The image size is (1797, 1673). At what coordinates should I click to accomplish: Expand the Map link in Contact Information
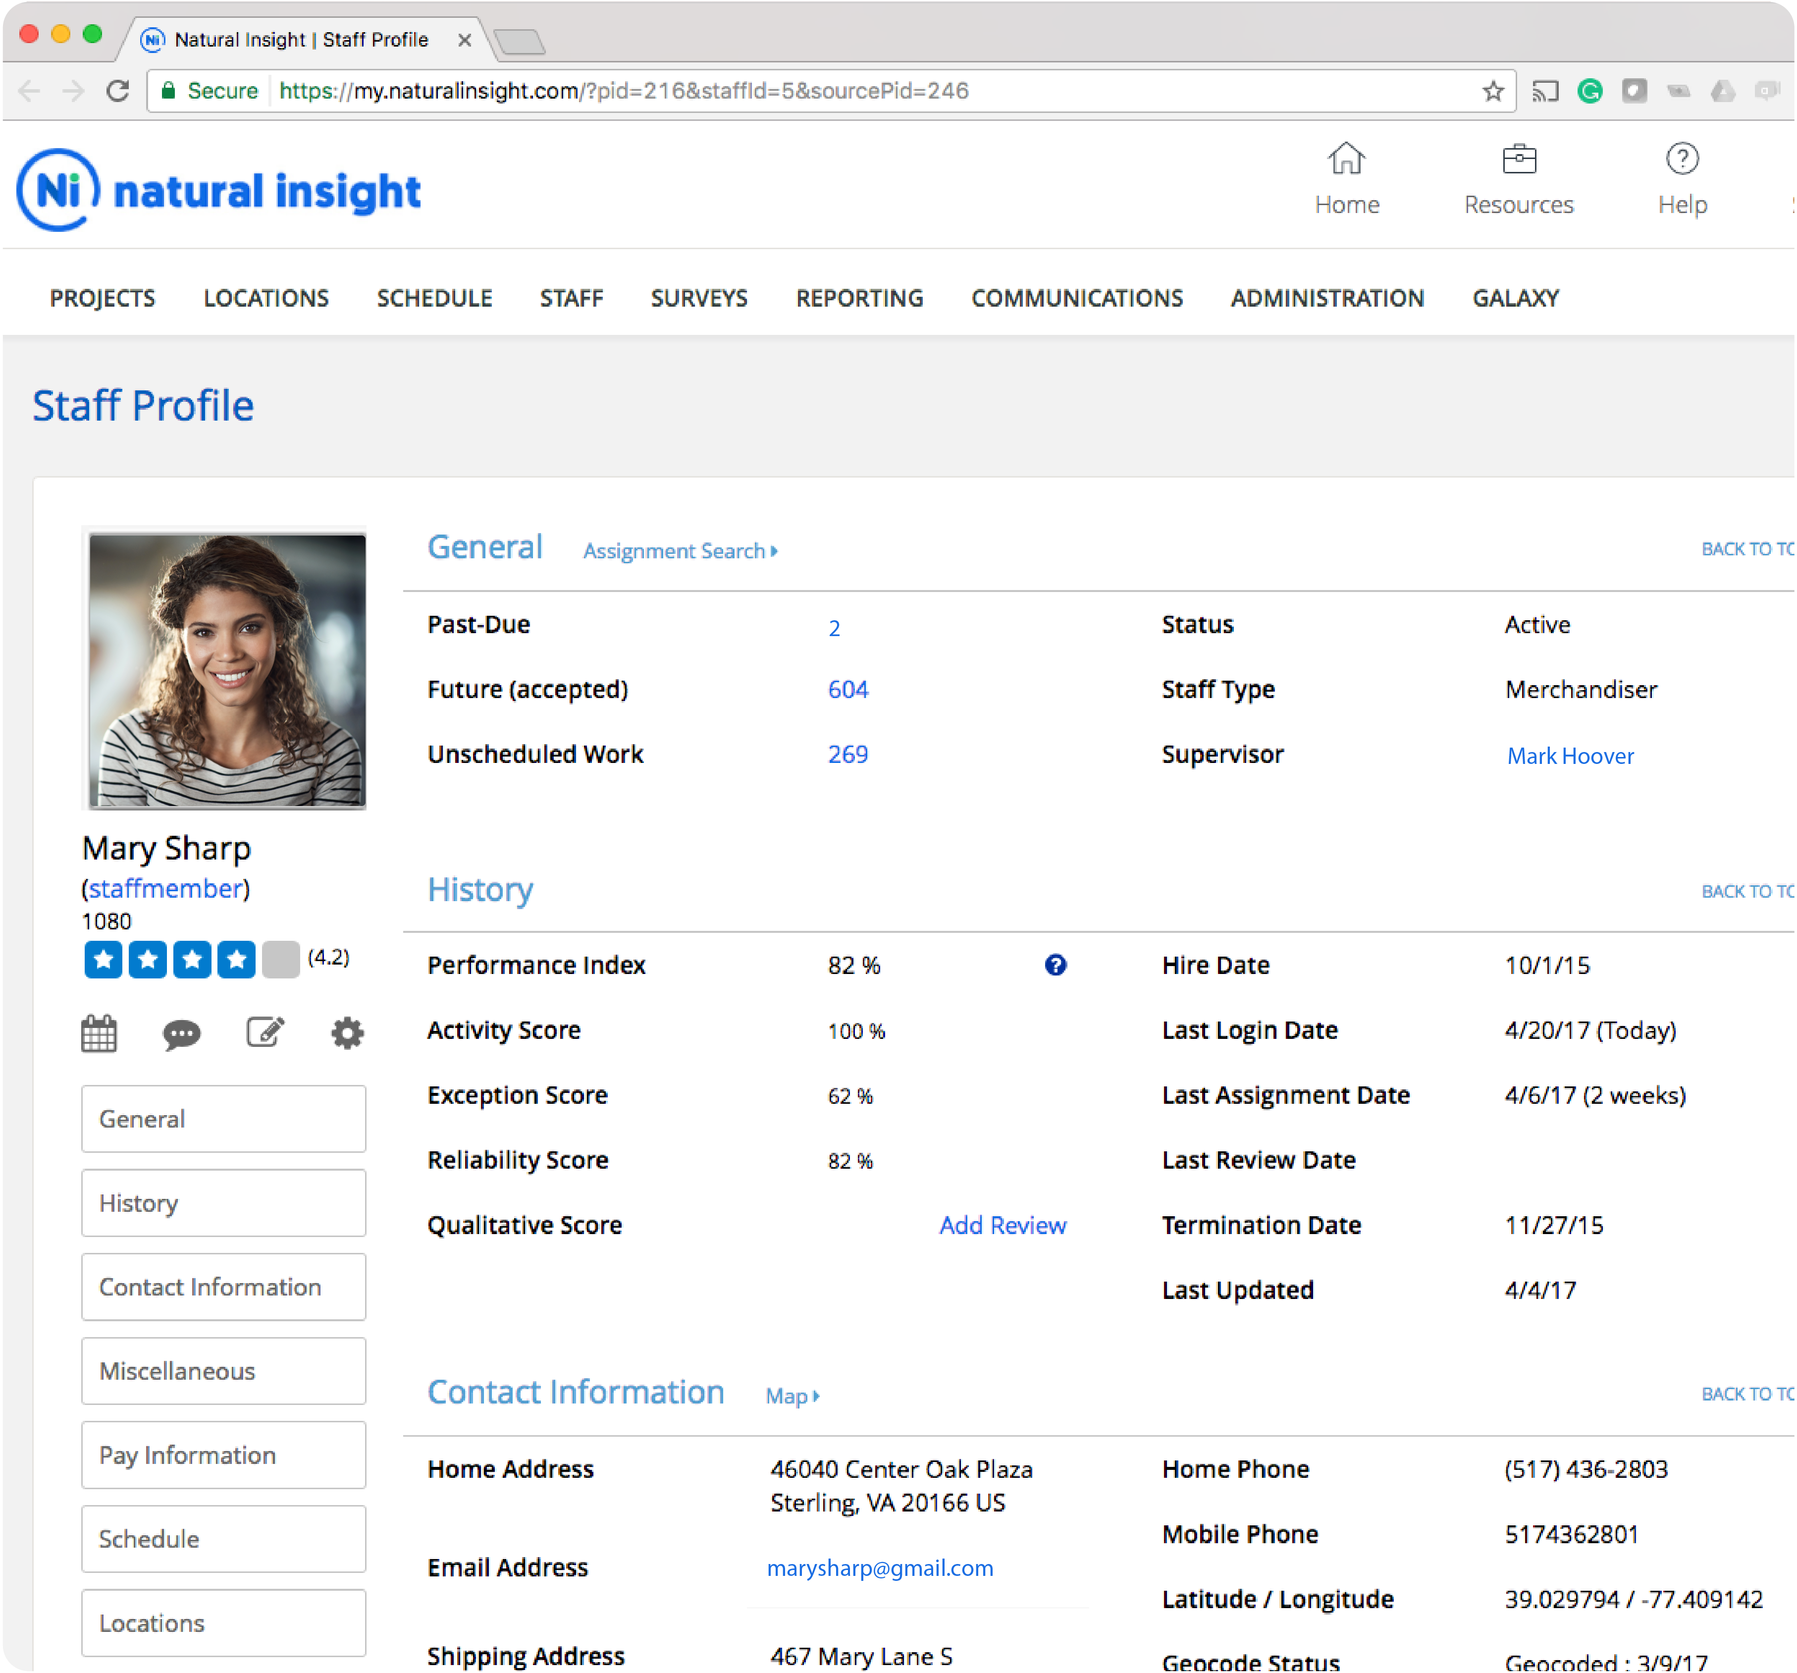792,1396
